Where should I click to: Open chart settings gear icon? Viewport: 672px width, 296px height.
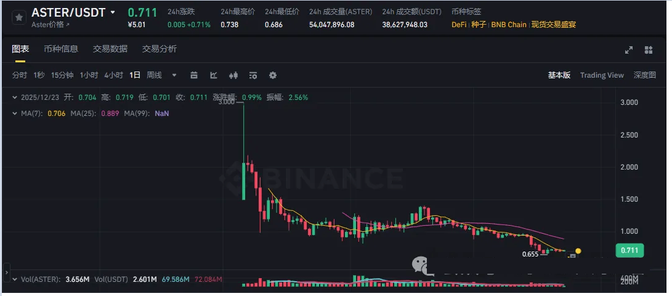pyautogui.click(x=273, y=75)
